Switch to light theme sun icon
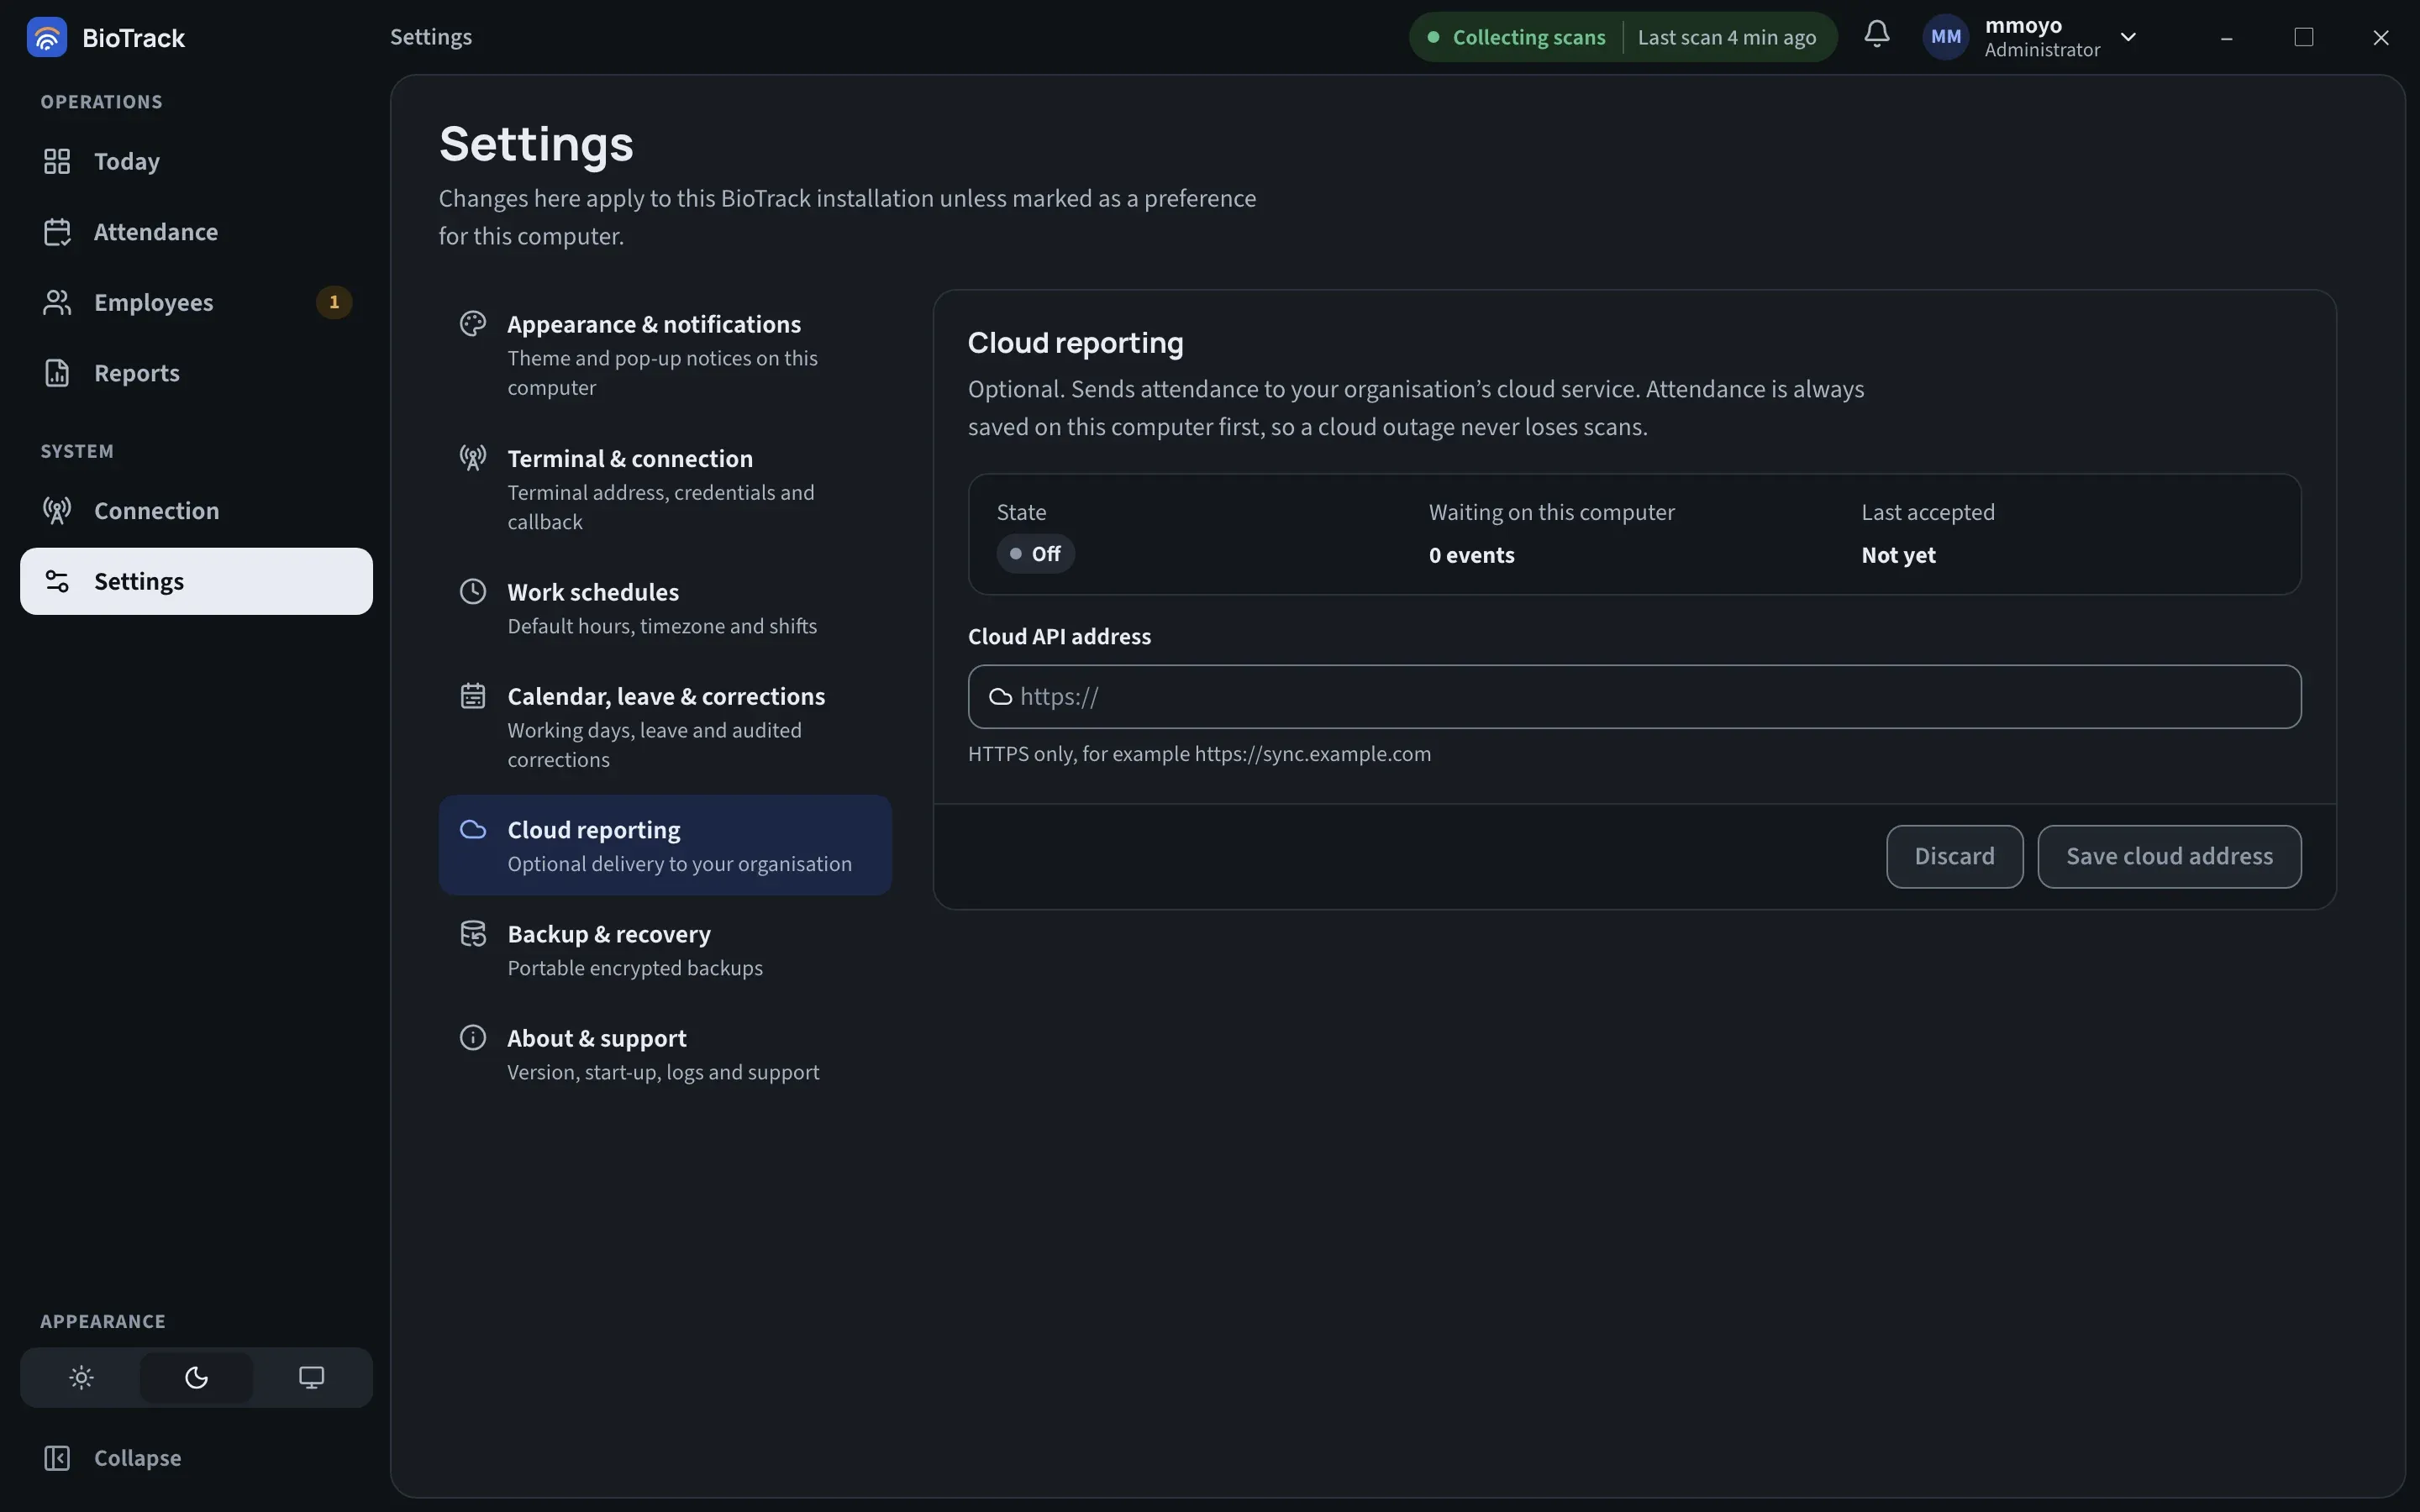This screenshot has width=2420, height=1512. pos(81,1377)
